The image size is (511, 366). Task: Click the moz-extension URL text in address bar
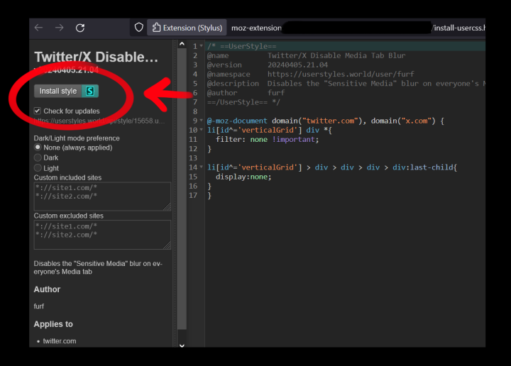tap(256, 28)
